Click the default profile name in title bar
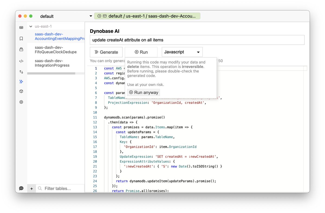Screen dimensions: 325x213 coord(47,16)
